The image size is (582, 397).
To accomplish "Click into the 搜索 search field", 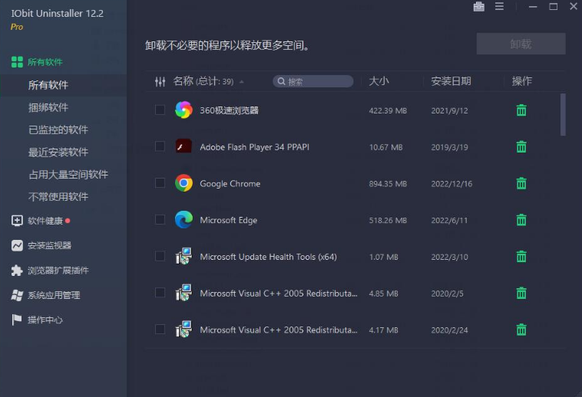I will coord(313,81).
